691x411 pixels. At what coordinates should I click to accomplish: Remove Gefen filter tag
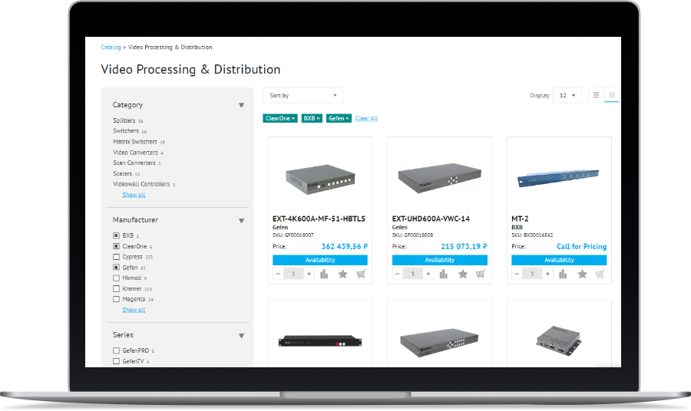(x=347, y=118)
